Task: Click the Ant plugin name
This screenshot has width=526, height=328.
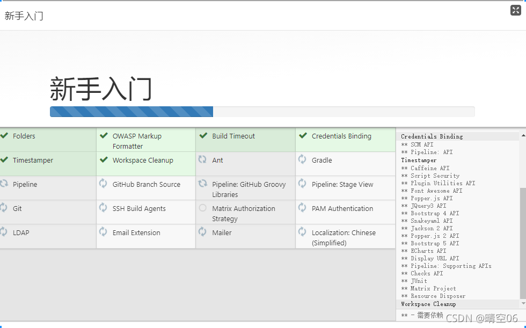Action: [217, 161]
